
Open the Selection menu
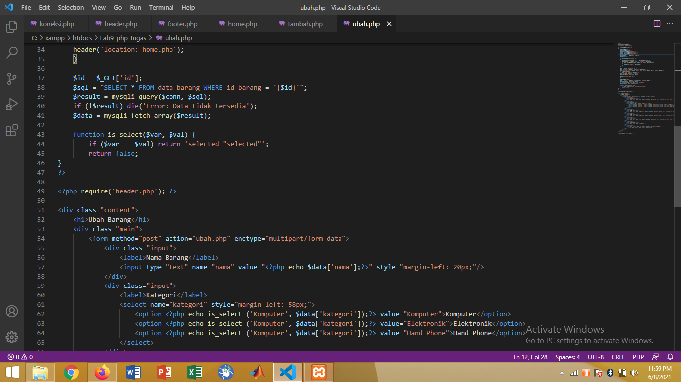tap(71, 7)
